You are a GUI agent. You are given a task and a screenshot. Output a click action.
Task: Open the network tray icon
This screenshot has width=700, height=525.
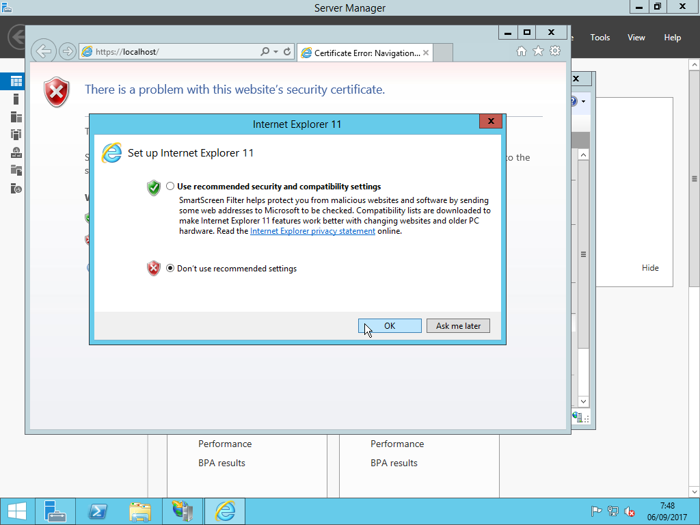pyautogui.click(x=613, y=511)
